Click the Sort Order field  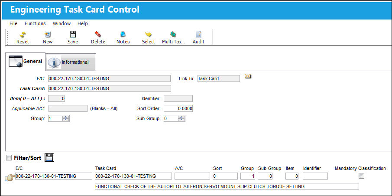point(178,109)
